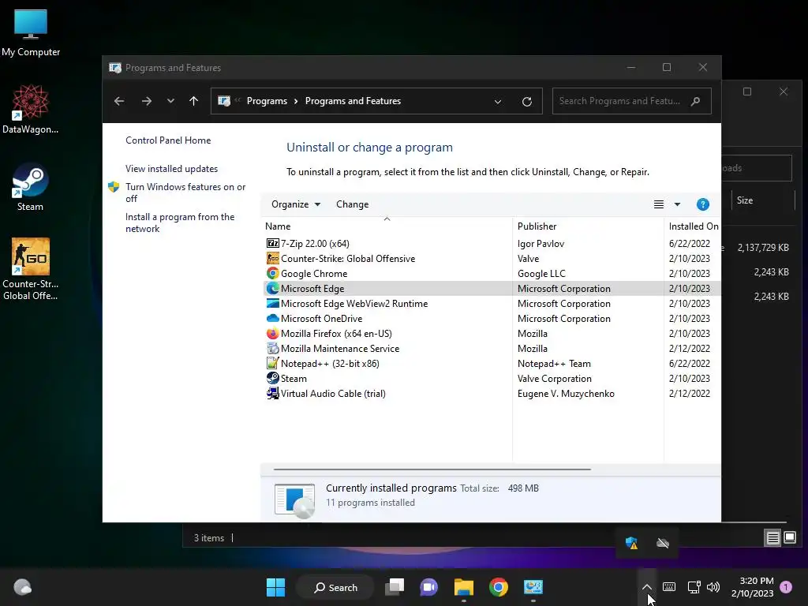Viewport: 808px width, 606px height.
Task: Open Chat app on the taskbar
Action: pos(428,587)
